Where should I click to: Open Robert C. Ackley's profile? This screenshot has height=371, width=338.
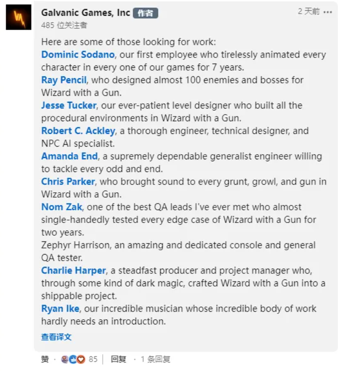tap(78, 131)
